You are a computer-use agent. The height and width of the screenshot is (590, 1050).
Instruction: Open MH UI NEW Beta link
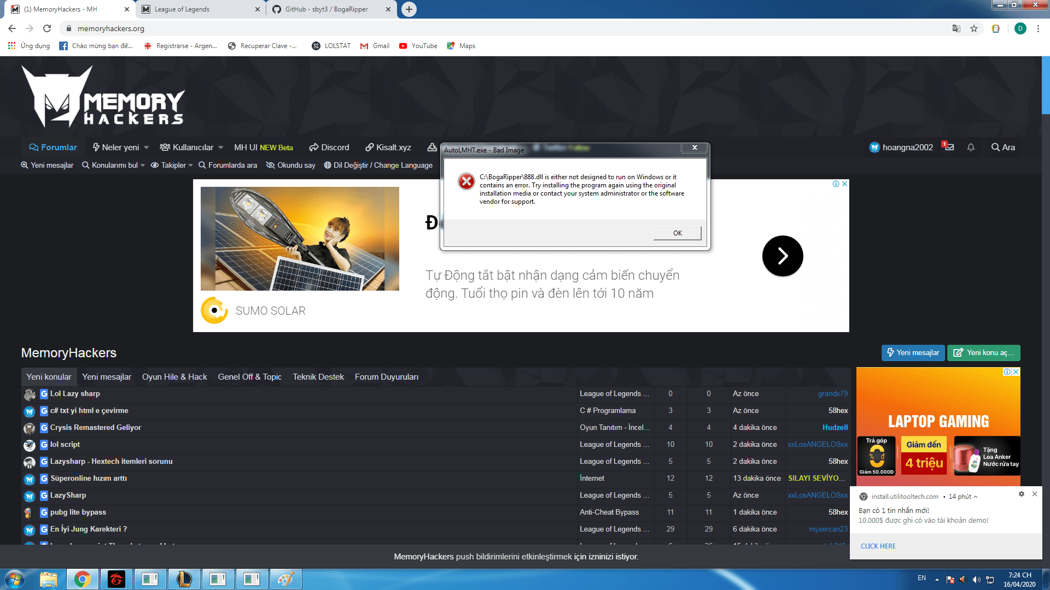click(x=264, y=147)
